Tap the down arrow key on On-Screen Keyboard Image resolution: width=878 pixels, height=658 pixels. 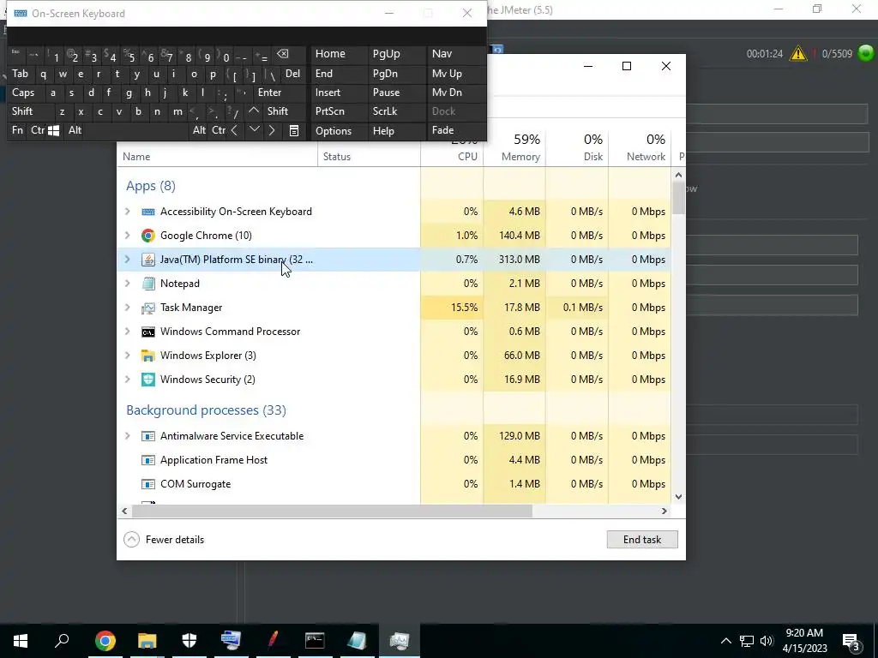[254, 130]
